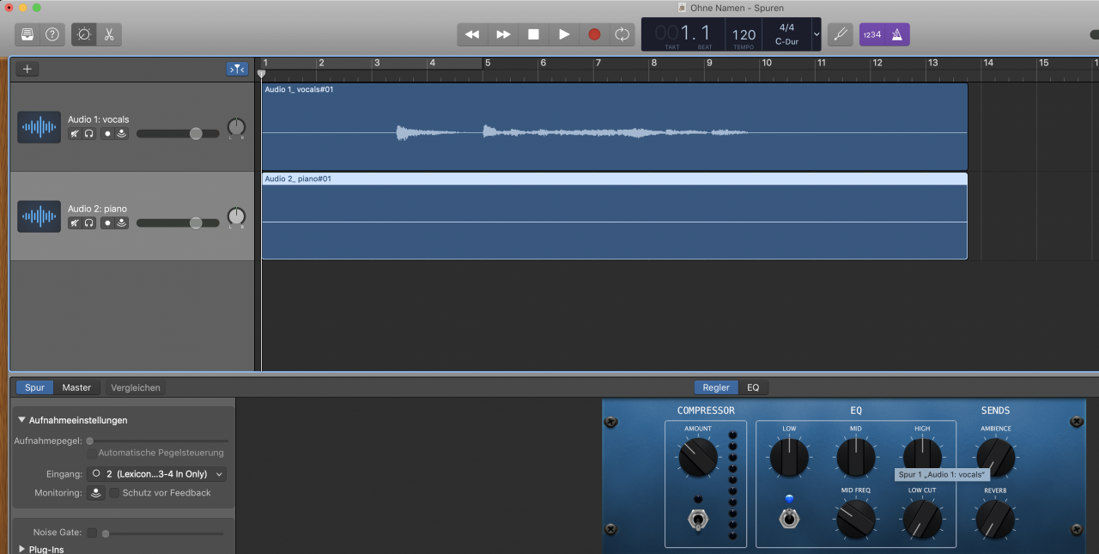This screenshot has width=1099, height=554.
Task: Click the tuner fork icon
Action: [841, 34]
